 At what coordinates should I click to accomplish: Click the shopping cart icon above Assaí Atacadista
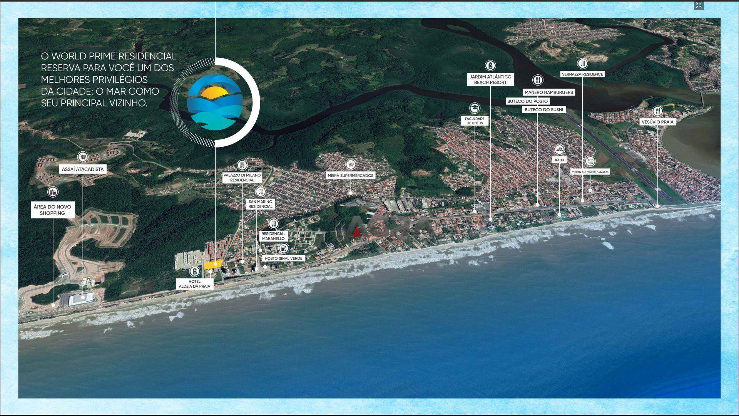click(83, 157)
